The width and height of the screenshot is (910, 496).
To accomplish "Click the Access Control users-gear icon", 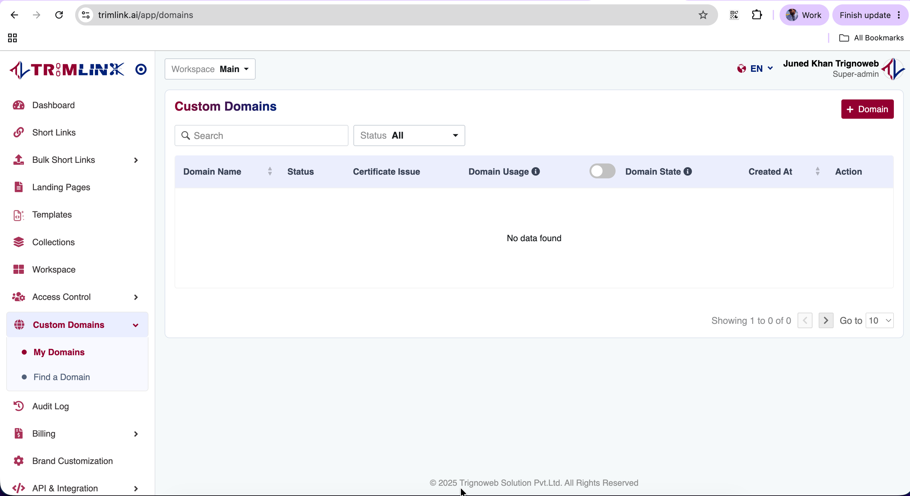I will [x=18, y=297].
